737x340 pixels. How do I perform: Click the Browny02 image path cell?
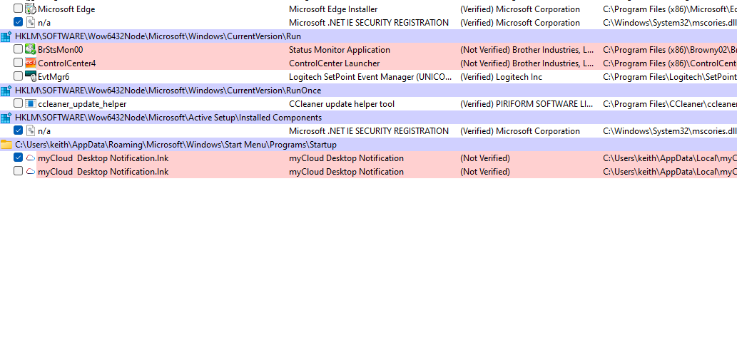coord(670,50)
